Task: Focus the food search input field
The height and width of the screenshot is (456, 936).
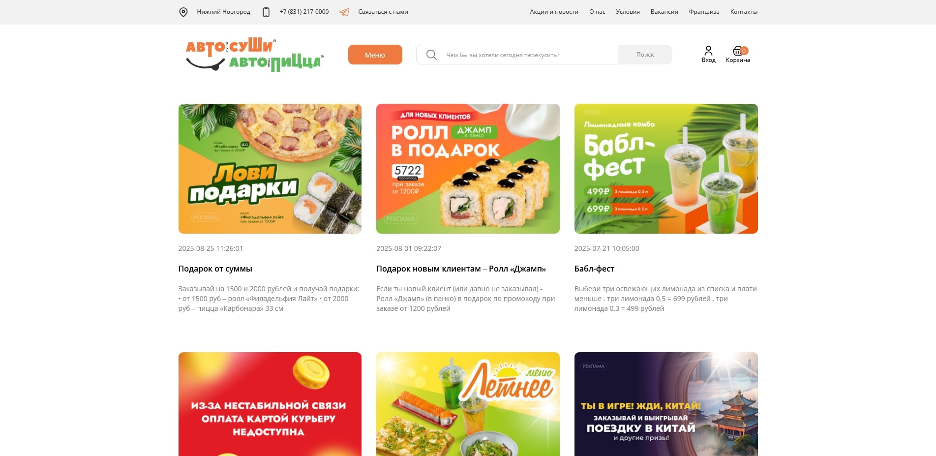Action: [517, 55]
